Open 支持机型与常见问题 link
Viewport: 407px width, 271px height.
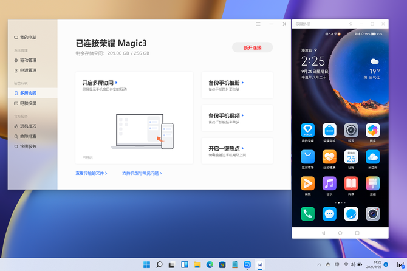coord(142,173)
